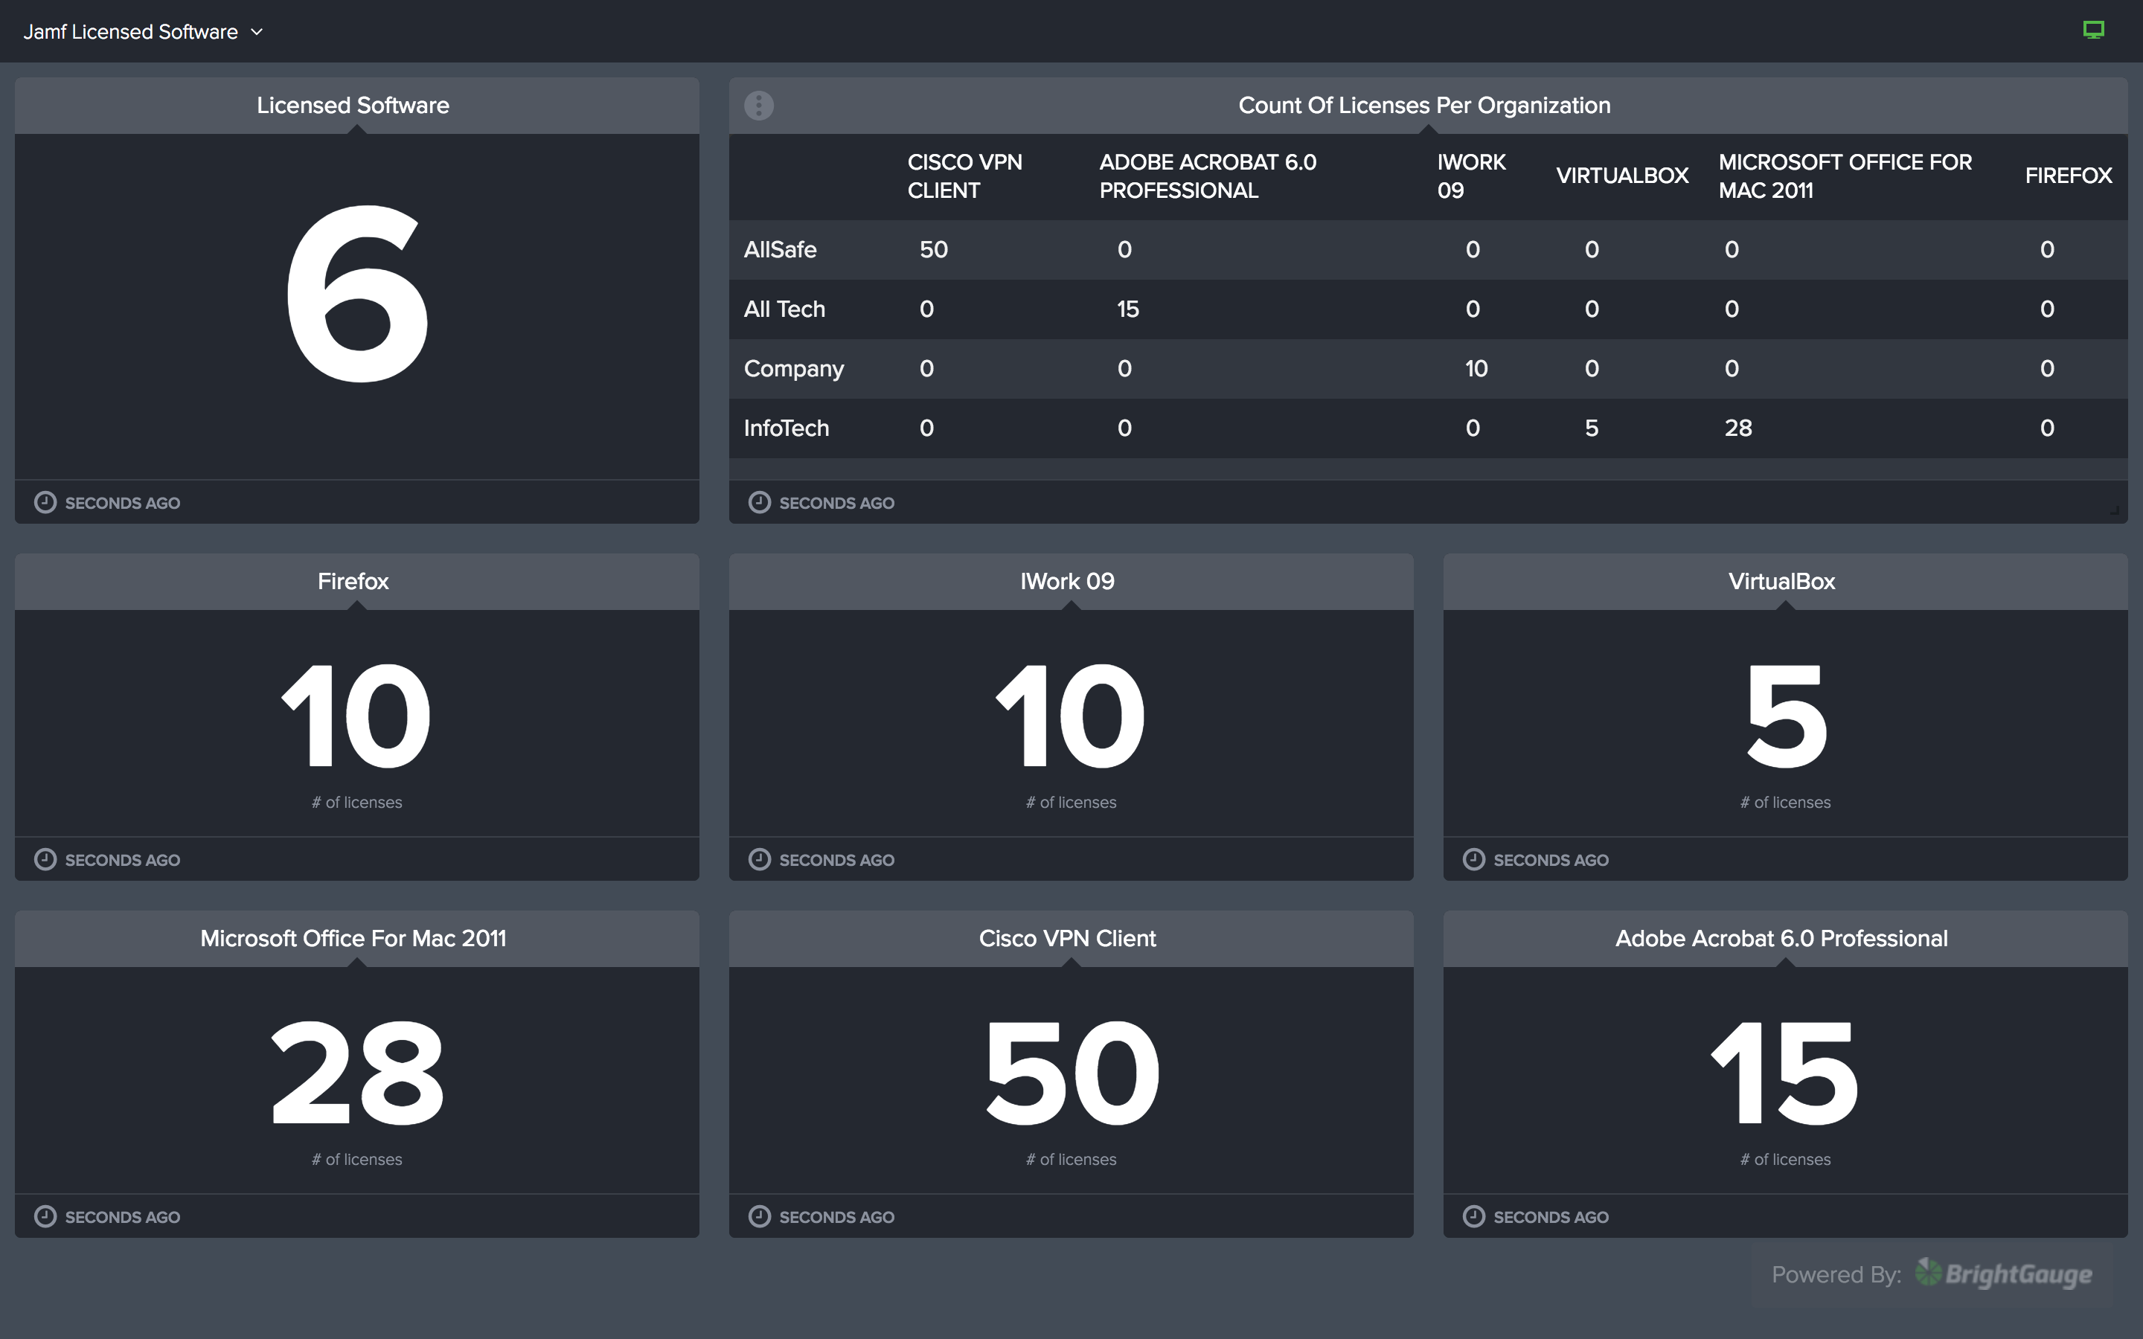Click the Cisco VPN Client gauge title
The width and height of the screenshot is (2143, 1339).
pyautogui.click(x=1067, y=938)
